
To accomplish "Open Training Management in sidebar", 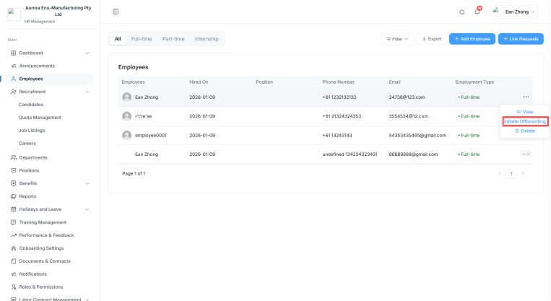I will (x=43, y=222).
